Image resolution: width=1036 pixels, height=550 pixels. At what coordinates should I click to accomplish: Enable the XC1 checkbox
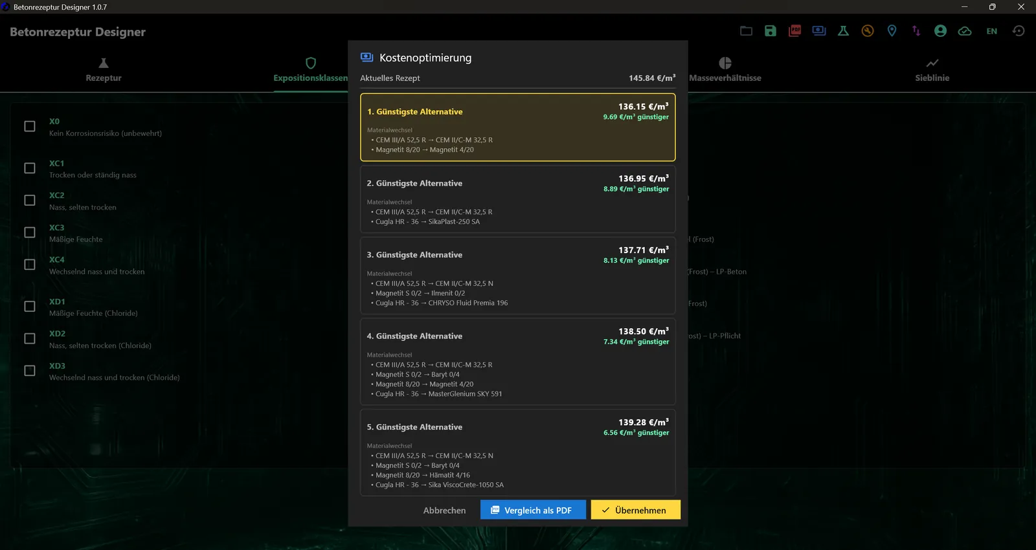click(30, 168)
